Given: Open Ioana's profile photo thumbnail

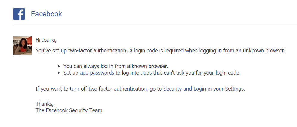Looking at the screenshot, I should tap(22, 46).
